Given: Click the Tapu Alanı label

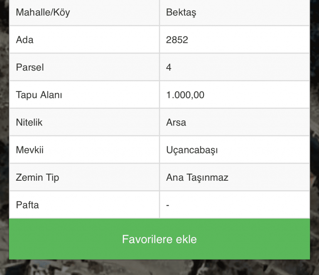Looking at the screenshot, I should 39,95.
